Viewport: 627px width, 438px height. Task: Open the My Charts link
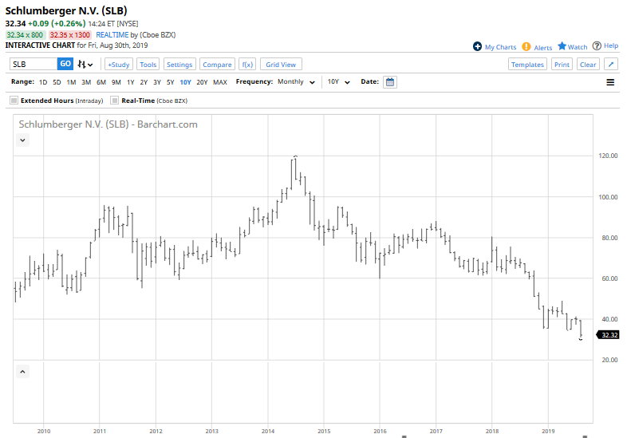[500, 47]
